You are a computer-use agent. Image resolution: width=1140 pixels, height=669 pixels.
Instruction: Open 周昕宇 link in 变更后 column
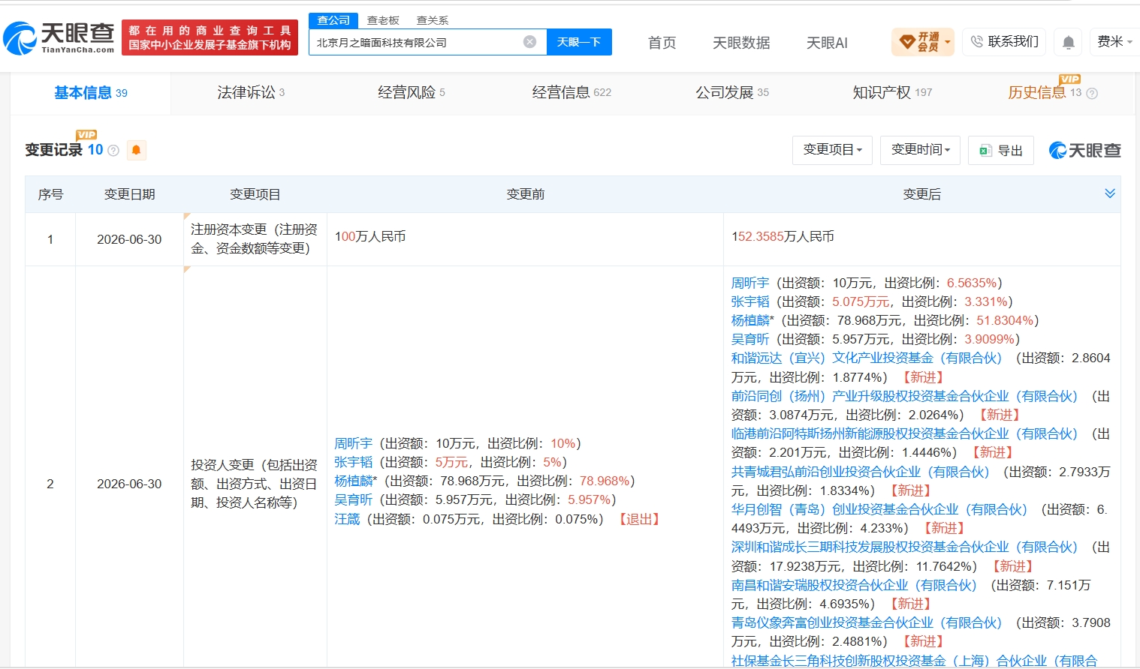tap(750, 283)
